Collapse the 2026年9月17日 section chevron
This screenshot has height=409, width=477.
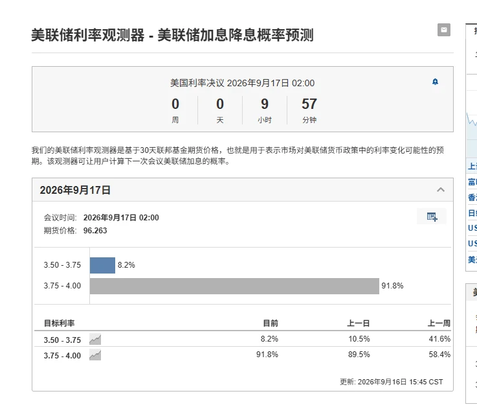[441, 190]
